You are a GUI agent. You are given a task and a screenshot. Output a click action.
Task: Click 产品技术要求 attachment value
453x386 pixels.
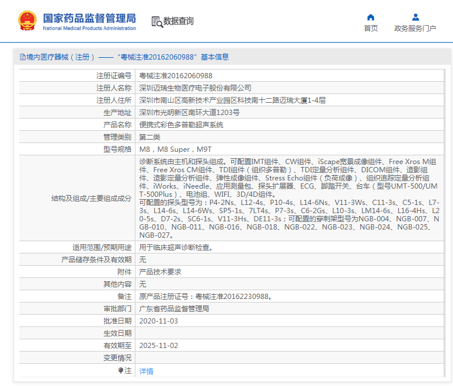tap(160, 272)
